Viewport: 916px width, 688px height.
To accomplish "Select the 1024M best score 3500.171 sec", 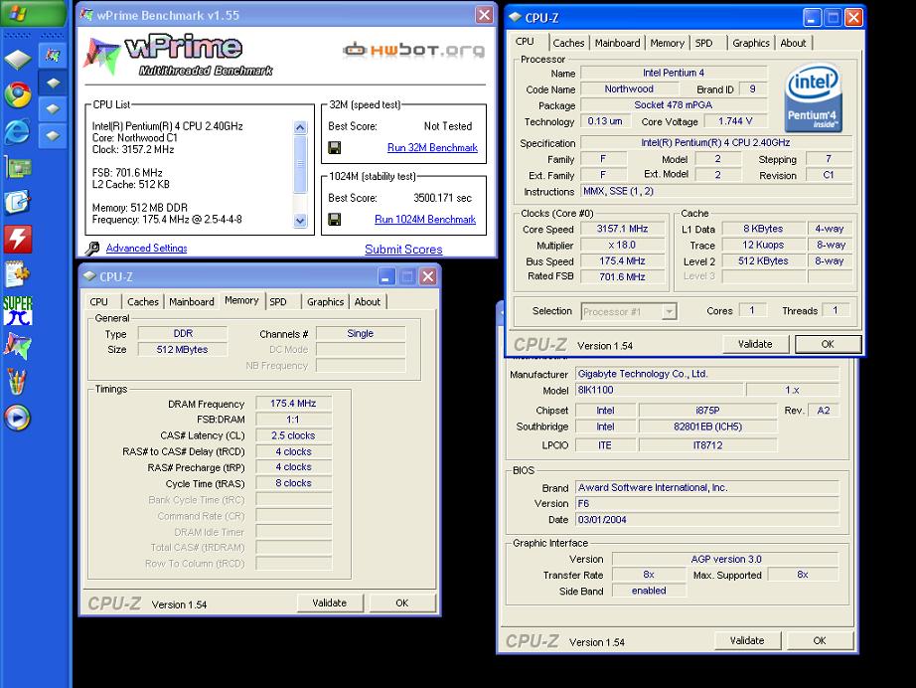I will 442,198.
